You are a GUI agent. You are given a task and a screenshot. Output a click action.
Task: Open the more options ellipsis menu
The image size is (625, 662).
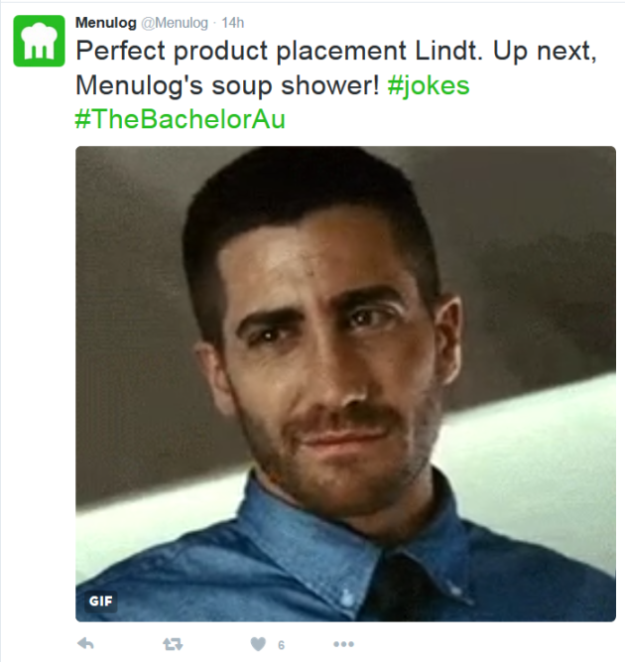343,644
